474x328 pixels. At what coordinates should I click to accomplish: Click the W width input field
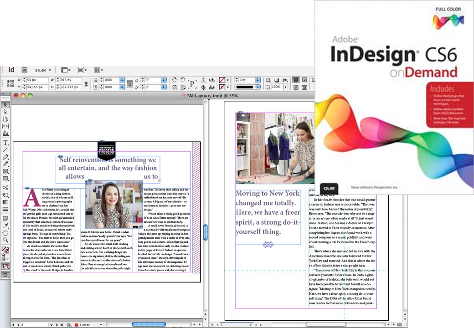click(x=71, y=80)
